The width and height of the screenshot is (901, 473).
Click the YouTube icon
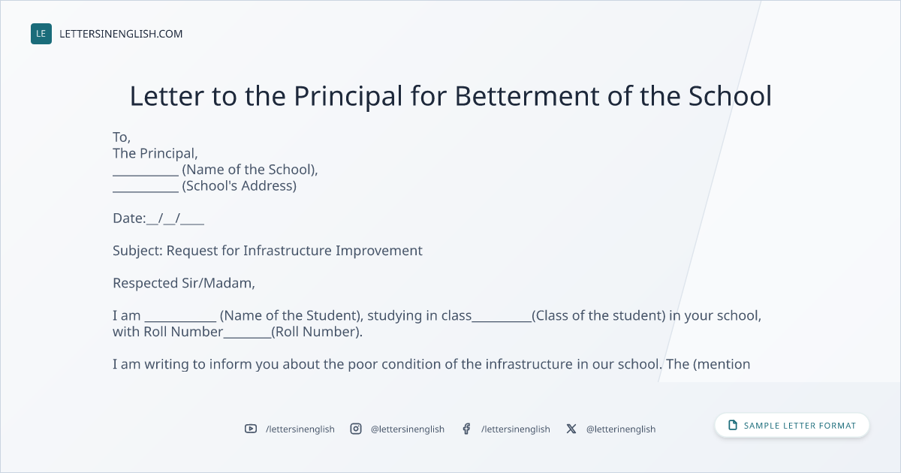click(x=251, y=429)
